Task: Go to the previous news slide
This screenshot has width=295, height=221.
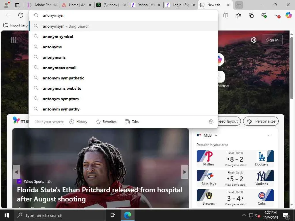Action: coord(16,172)
